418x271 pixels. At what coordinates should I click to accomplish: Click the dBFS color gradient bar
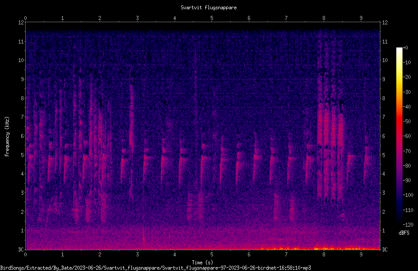(399, 136)
